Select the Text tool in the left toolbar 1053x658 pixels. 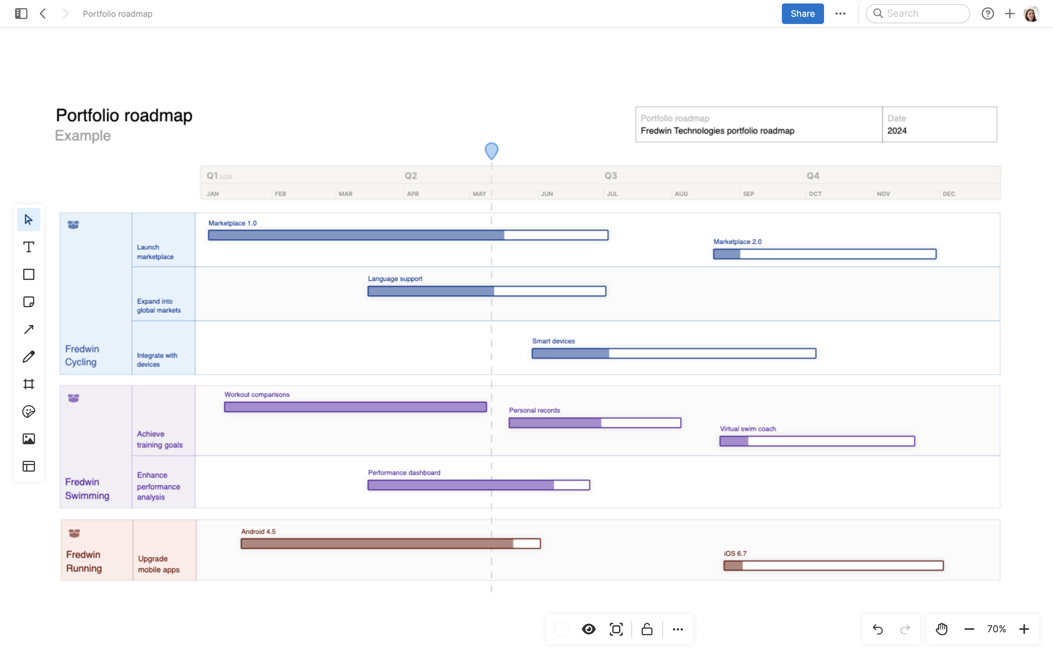[28, 247]
